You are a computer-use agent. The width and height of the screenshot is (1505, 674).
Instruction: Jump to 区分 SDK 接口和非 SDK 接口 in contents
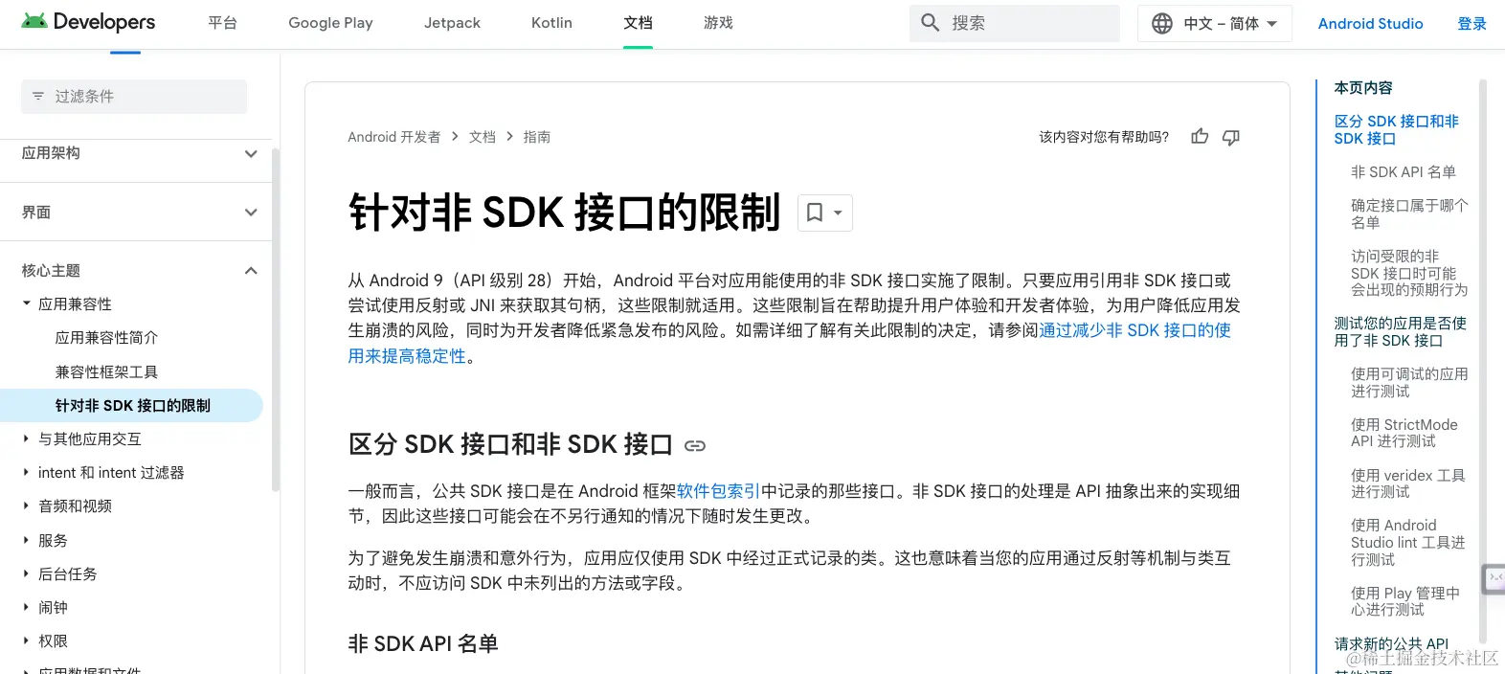click(1396, 130)
